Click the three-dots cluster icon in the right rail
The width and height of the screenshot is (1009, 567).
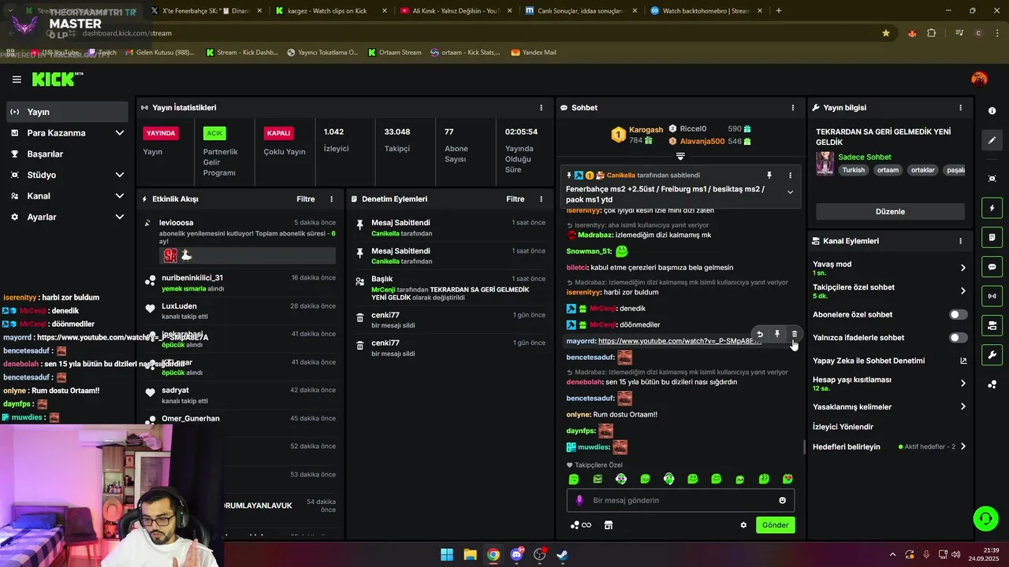[x=992, y=384]
